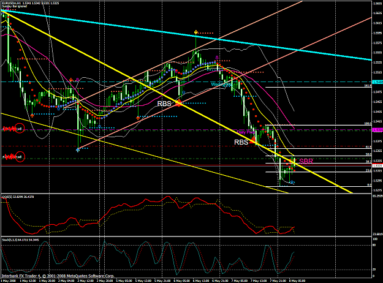The image size is (383, 283).
Task: Click the orange up arrow near 5 May 13:00
Action: [138, 118]
